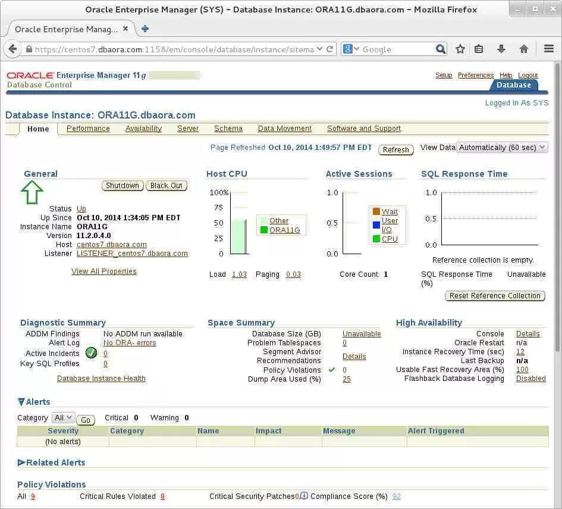Click the Black Out button
The height and width of the screenshot is (509, 562).
167,186
